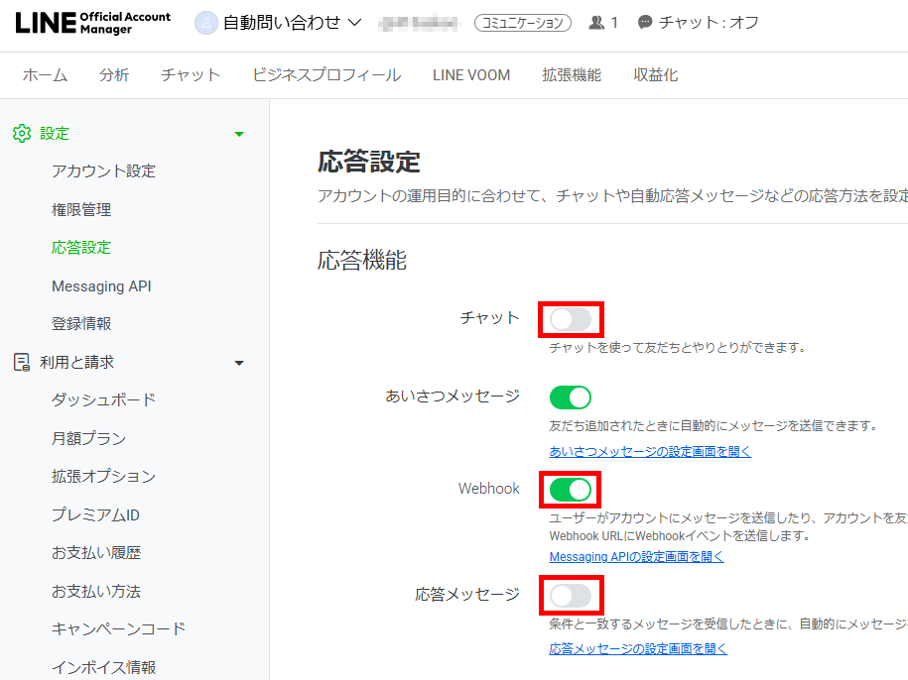The height and width of the screenshot is (680, 908).
Task: Click the account avatar icon beside 自動問い合わせ
Action: [205, 23]
